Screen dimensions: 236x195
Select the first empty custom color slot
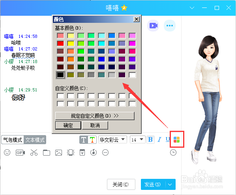60,96
